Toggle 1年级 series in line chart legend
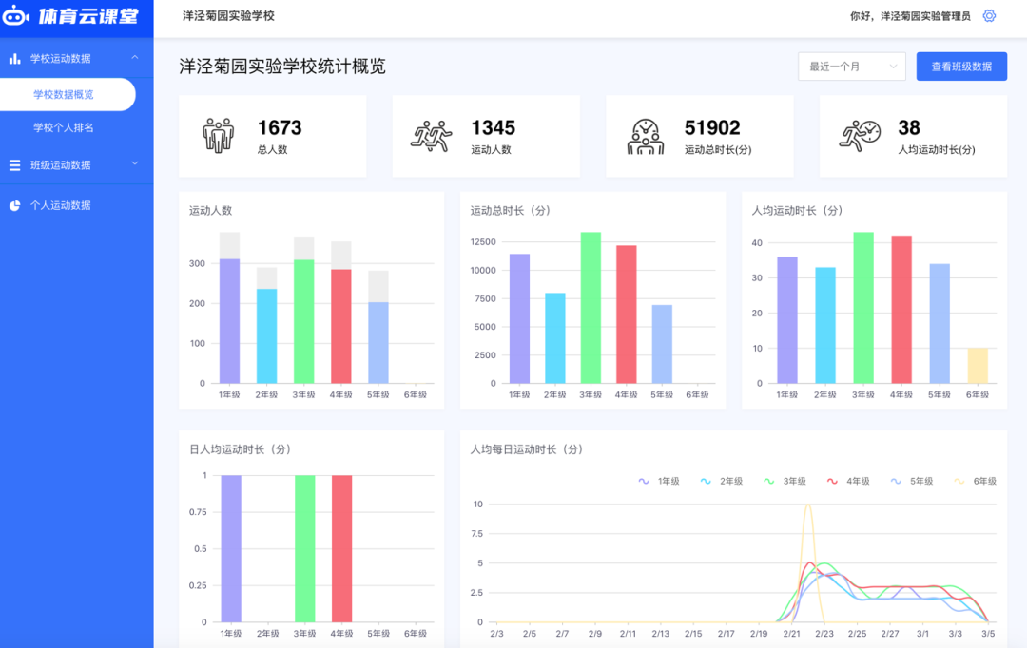 click(x=659, y=482)
